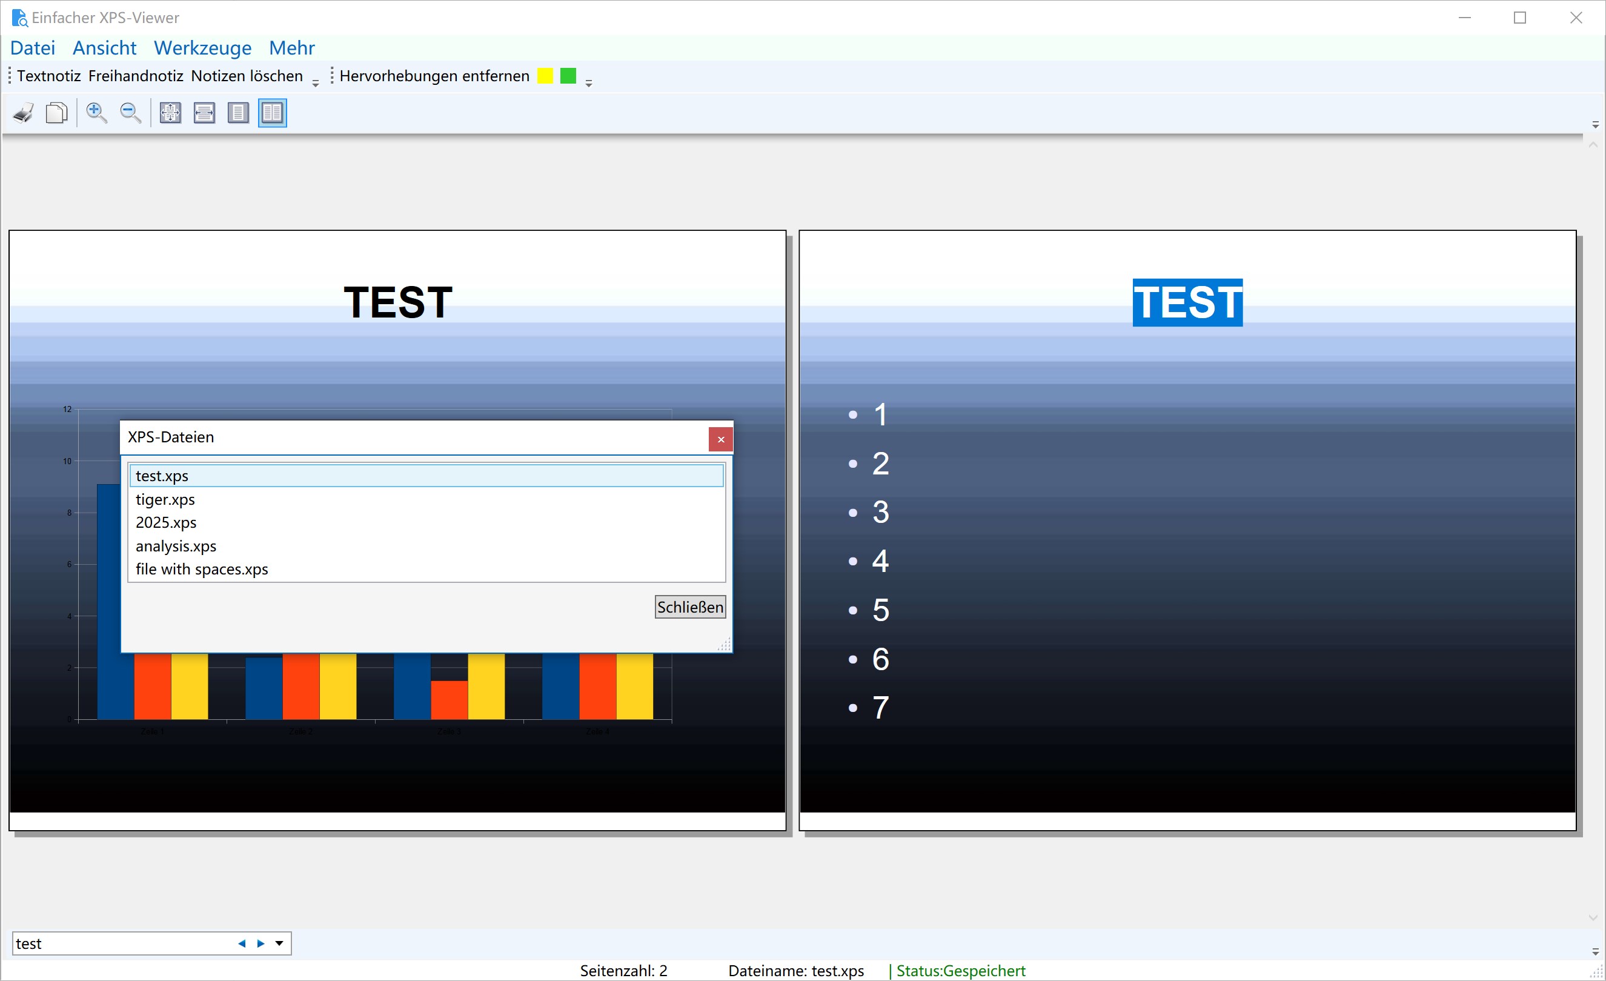Click the scroll up arrow of viewer
The height and width of the screenshot is (981, 1606).
tap(1594, 145)
